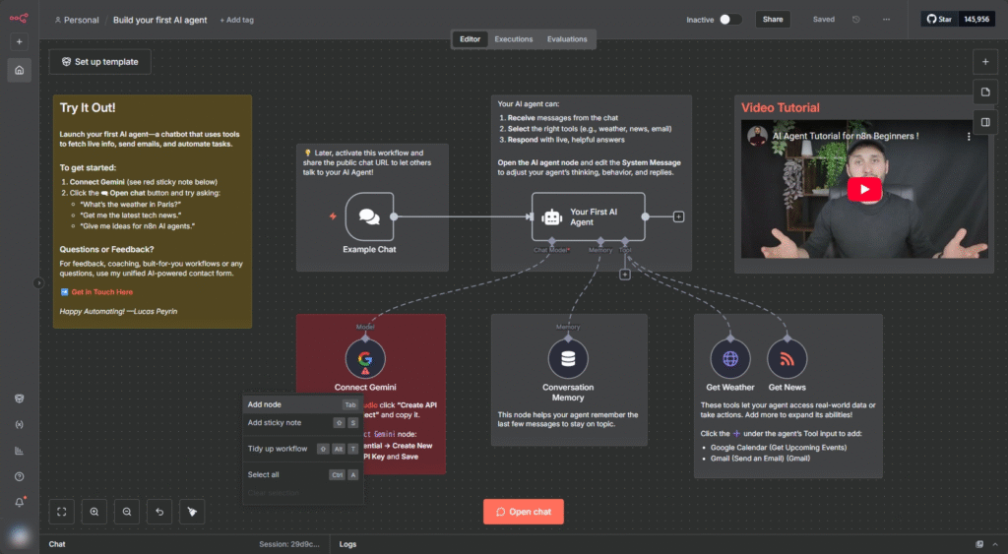Toggle the Inactive workflow switch

[x=729, y=19]
